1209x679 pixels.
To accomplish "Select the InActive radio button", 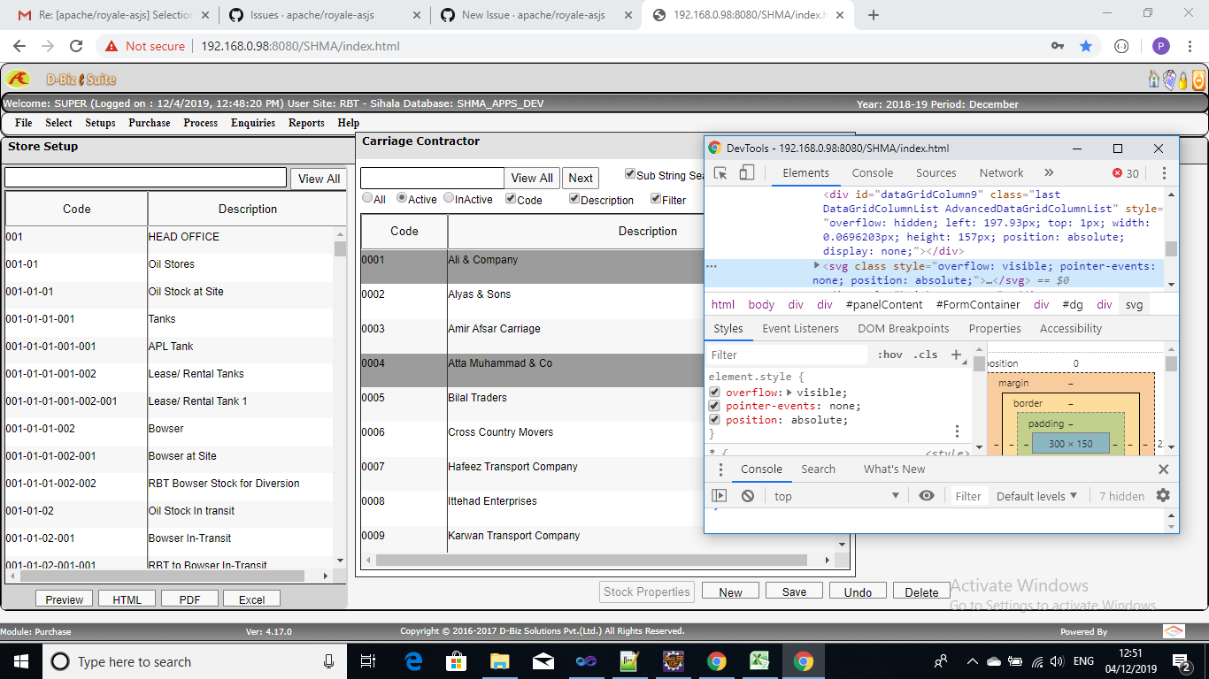I will point(449,199).
